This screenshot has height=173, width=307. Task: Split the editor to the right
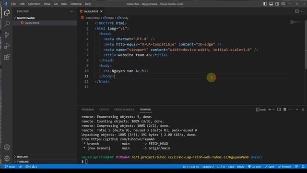point(297,12)
